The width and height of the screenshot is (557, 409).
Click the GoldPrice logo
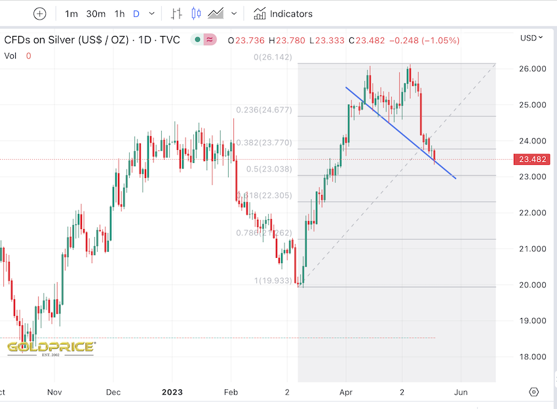tap(51, 347)
